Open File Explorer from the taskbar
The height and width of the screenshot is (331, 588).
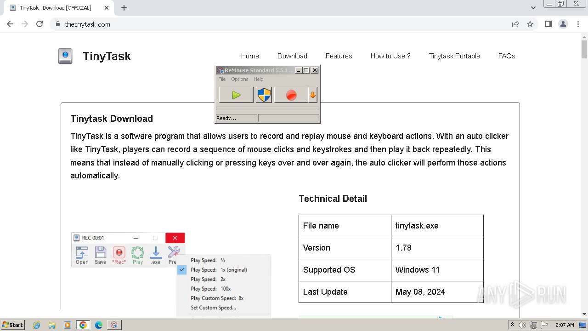[x=52, y=325]
